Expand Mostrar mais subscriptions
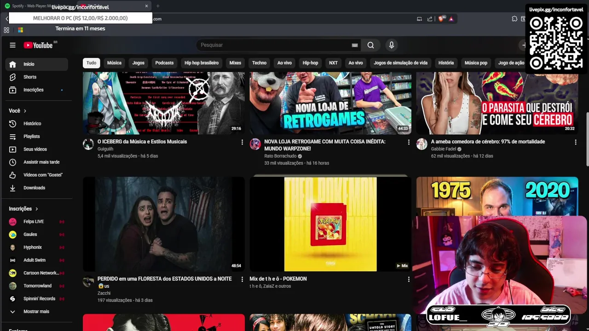589x331 pixels. pyautogui.click(x=38, y=312)
